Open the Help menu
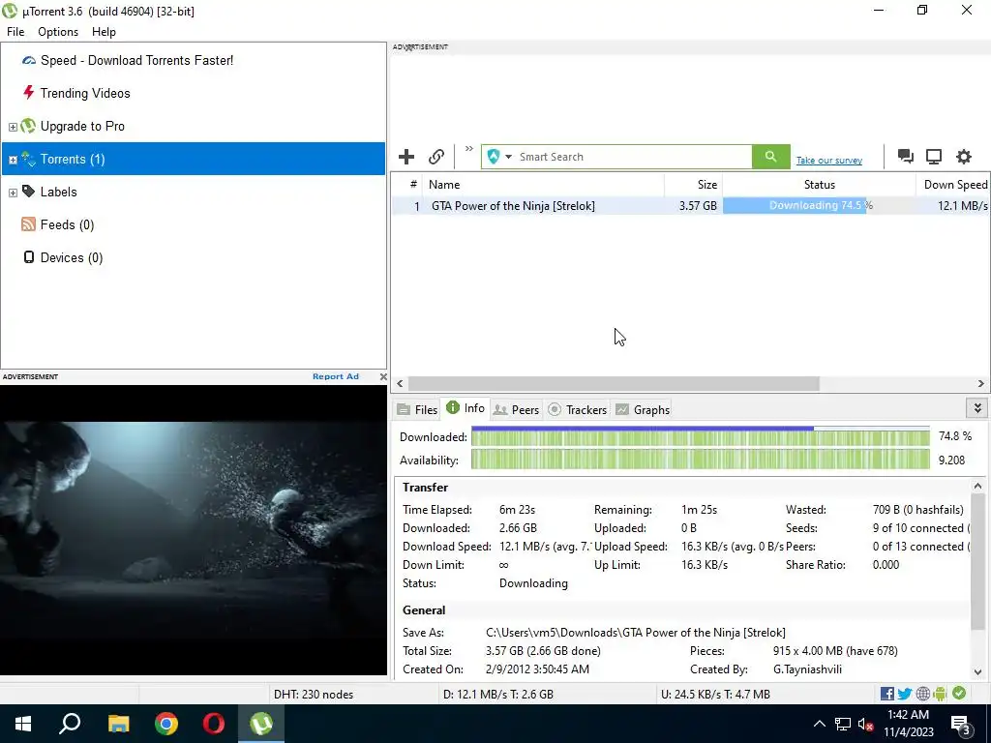Viewport: 991px width, 743px height. [104, 32]
